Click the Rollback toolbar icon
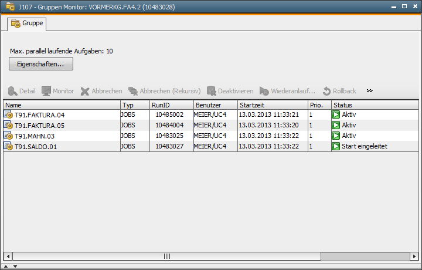 click(326, 92)
